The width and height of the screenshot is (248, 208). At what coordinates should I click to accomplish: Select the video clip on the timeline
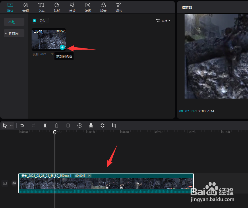click(x=106, y=183)
